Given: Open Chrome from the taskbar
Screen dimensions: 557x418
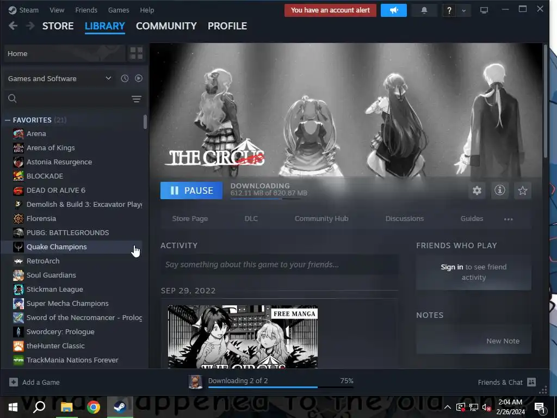Looking at the screenshot, I should coord(93,407).
